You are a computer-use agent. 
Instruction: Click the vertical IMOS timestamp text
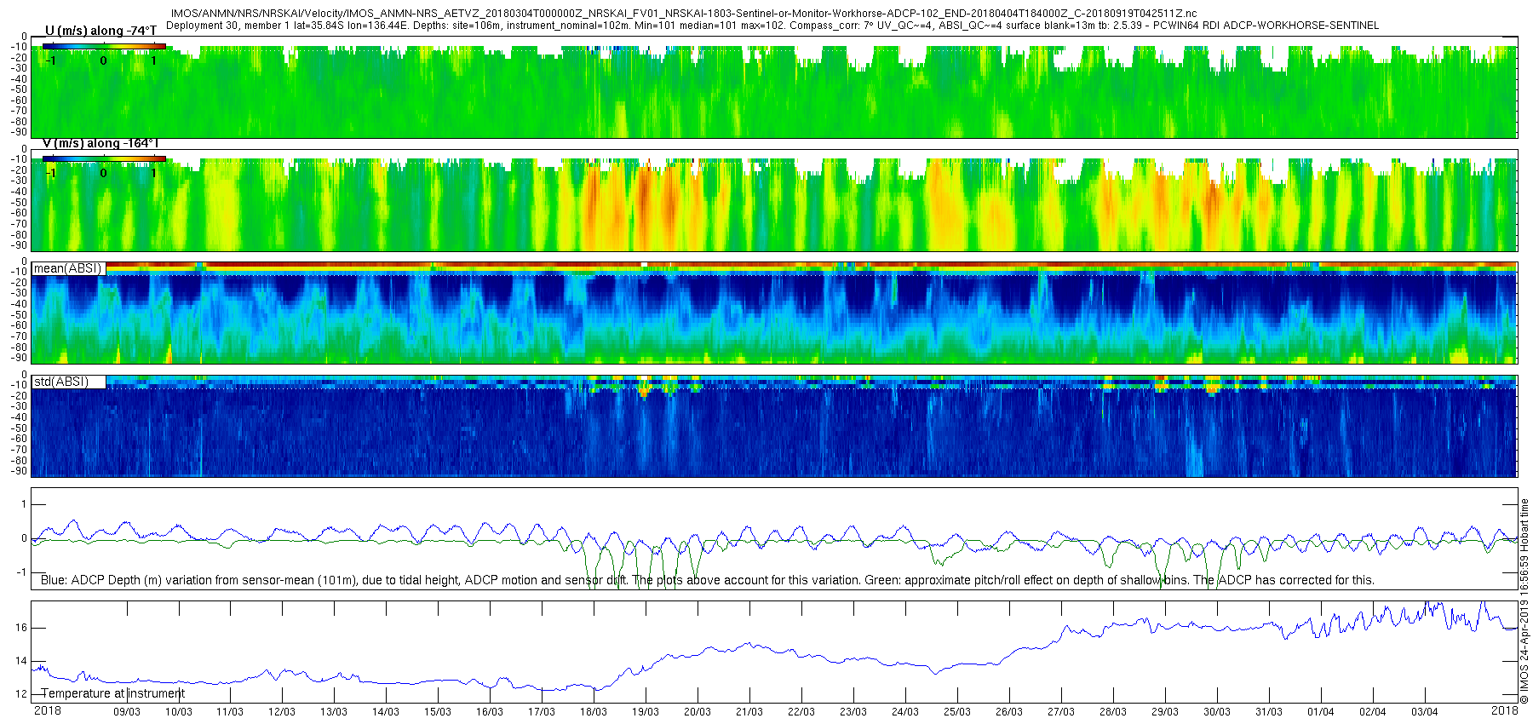(1524, 606)
